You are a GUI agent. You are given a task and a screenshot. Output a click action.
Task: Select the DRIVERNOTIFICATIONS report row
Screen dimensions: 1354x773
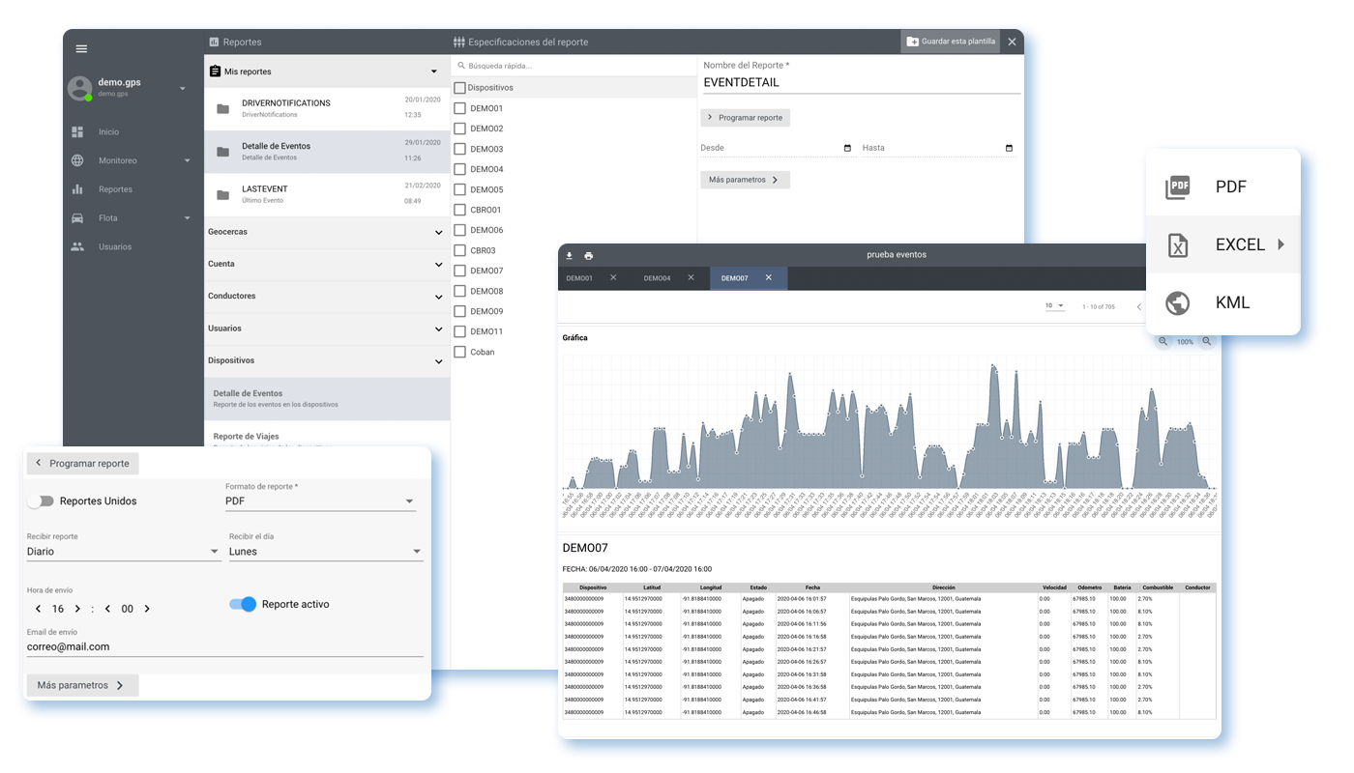pos(327,108)
